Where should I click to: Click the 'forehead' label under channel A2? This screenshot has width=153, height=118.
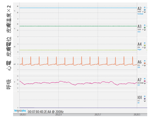click(x=140, y=14)
